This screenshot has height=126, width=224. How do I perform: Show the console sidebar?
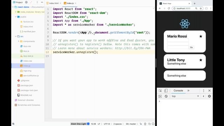point(160,96)
